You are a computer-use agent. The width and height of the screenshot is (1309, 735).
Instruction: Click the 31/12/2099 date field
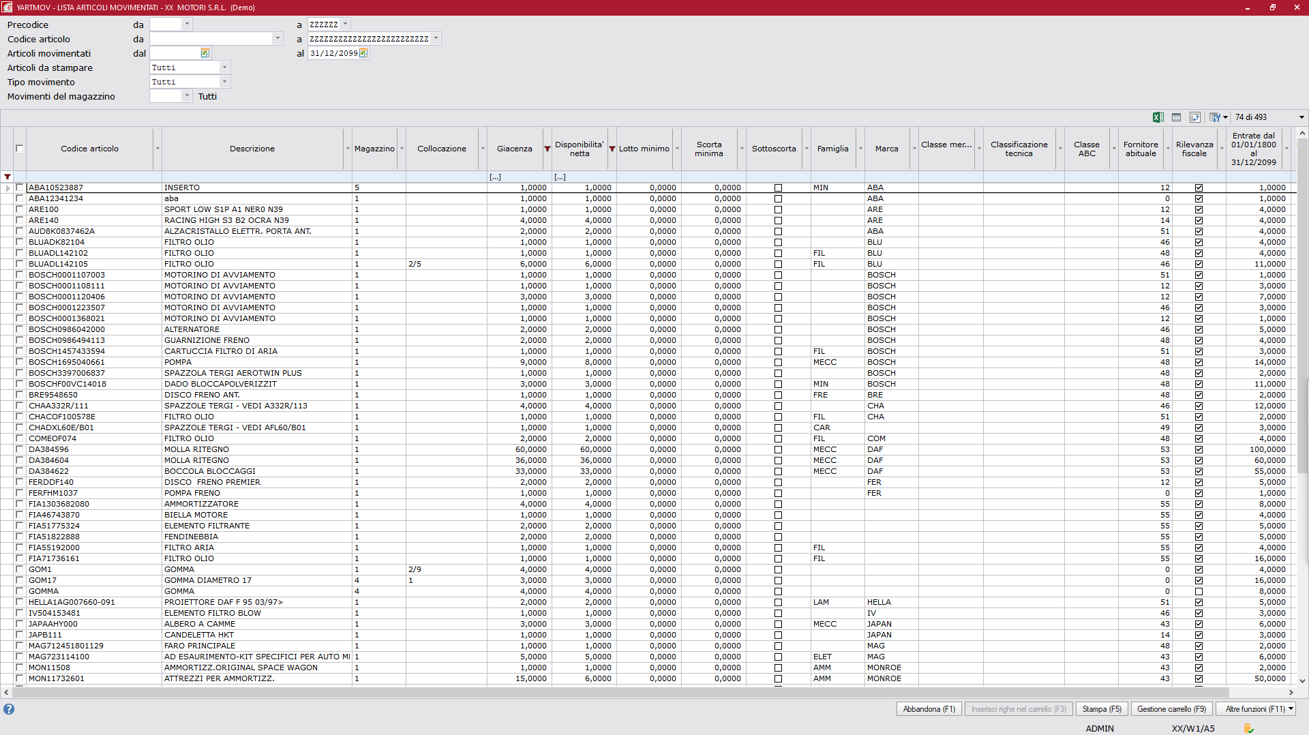tap(333, 53)
